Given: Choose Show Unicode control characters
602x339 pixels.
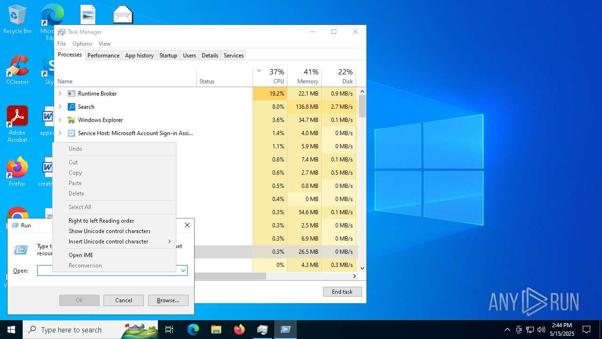Looking at the screenshot, I should pyautogui.click(x=114, y=231).
